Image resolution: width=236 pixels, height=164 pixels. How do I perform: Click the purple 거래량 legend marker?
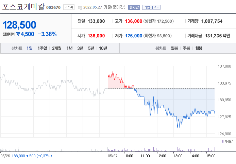223,141
